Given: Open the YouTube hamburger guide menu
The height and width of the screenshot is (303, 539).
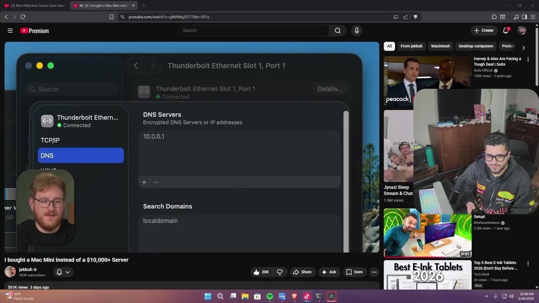Looking at the screenshot, I should (10, 31).
